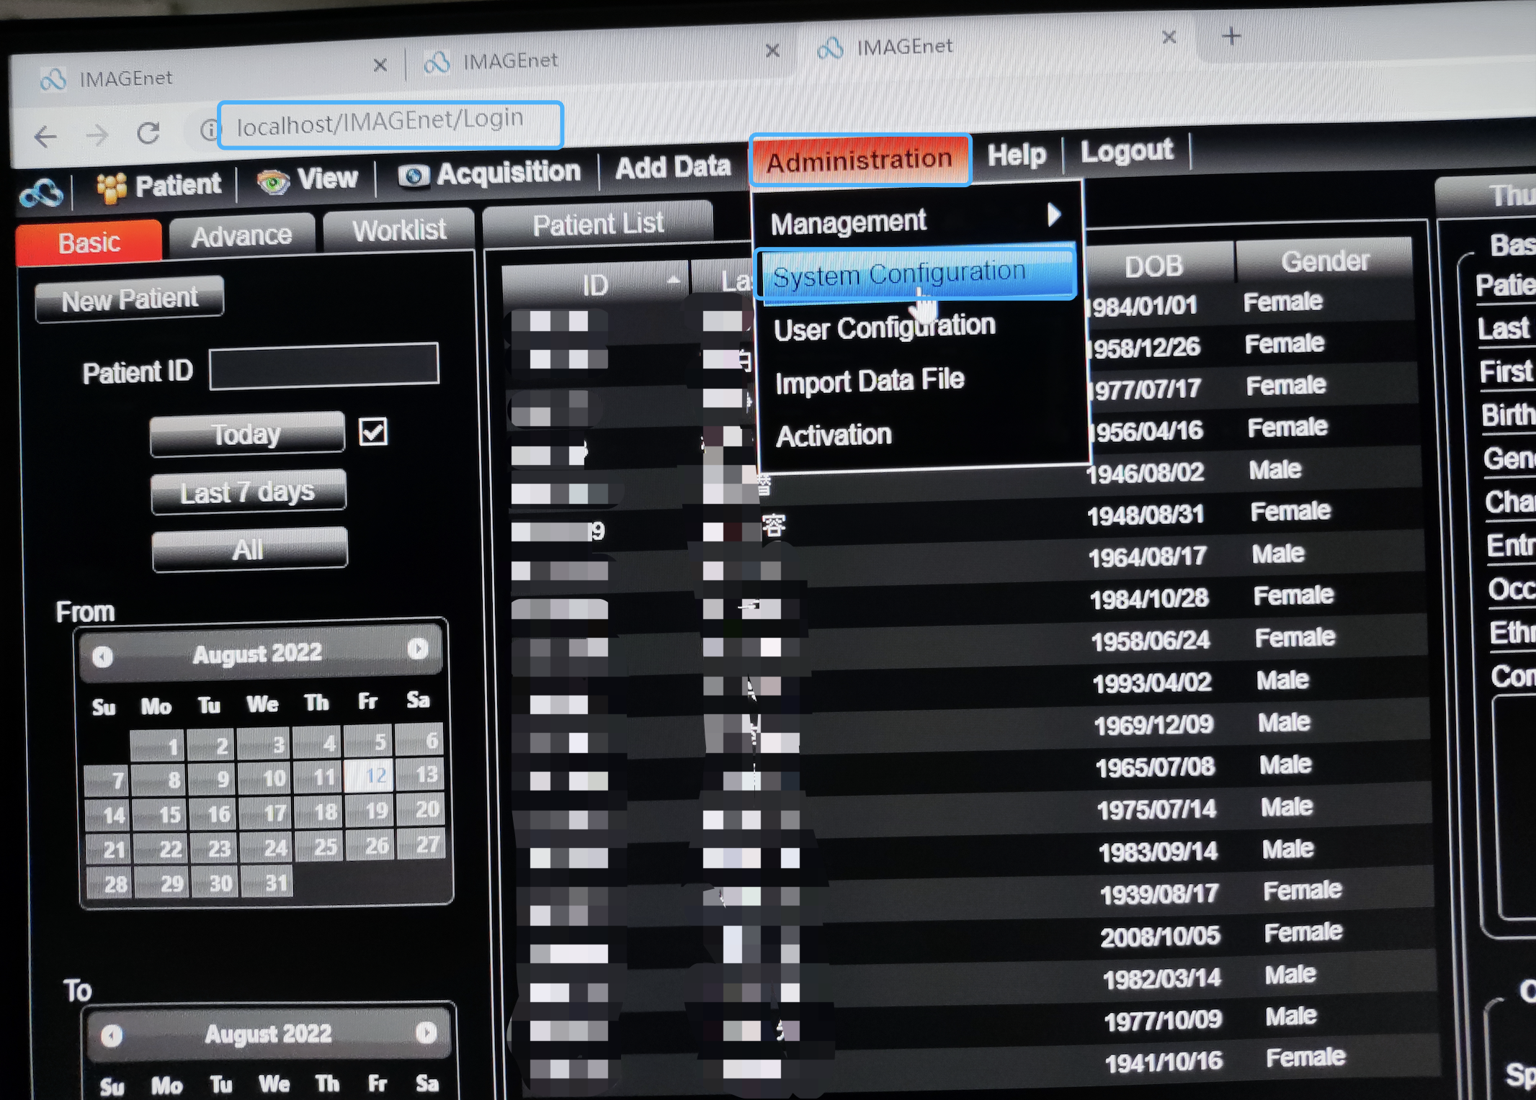Open a new browser tab
This screenshot has width=1536, height=1100.
pyautogui.click(x=1231, y=36)
